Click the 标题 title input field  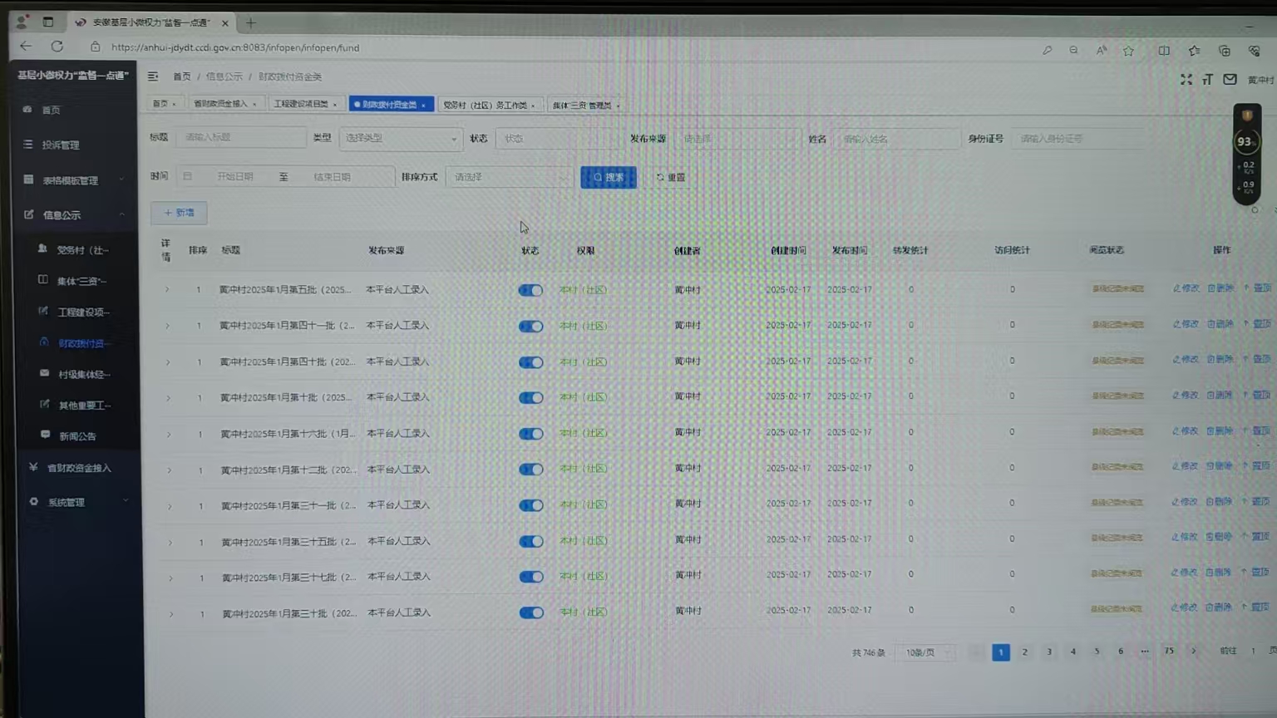[x=241, y=137]
